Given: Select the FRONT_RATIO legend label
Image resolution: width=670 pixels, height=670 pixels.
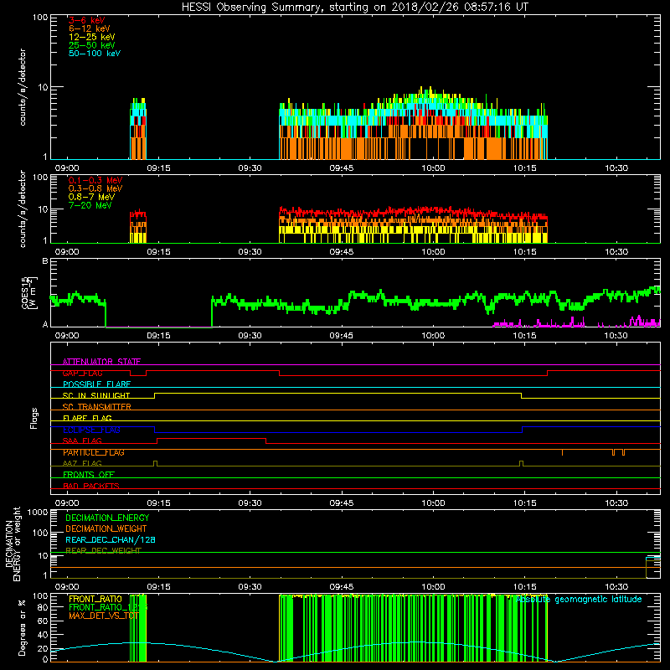Looking at the screenshot, I should point(95,599).
